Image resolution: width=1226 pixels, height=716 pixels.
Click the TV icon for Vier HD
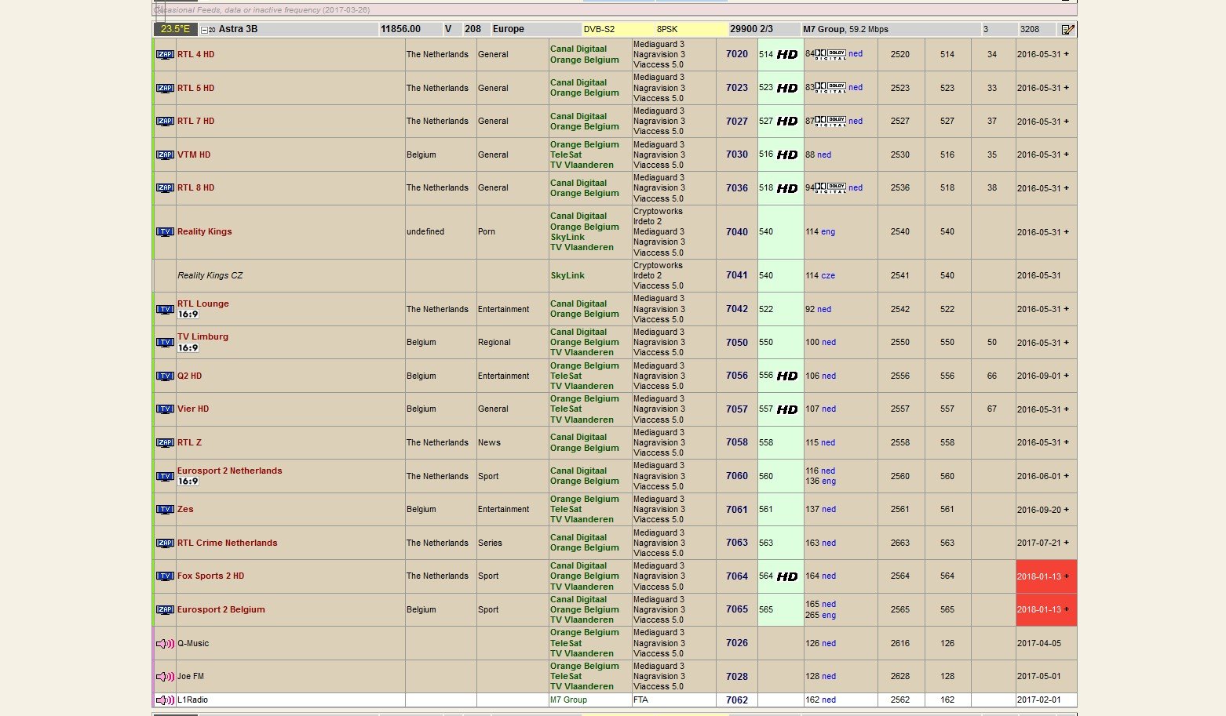(x=165, y=409)
